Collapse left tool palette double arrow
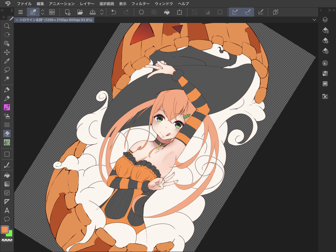 2,10
